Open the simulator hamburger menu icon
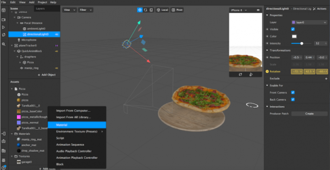This screenshot has height=170, width=330. click(x=258, y=10)
